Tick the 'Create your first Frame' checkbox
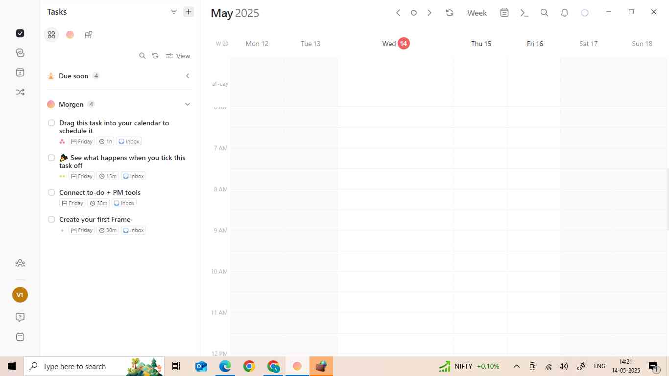The height and width of the screenshot is (376, 669). tap(51, 219)
